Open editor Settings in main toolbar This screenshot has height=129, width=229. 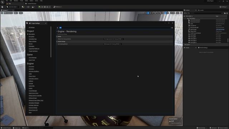click(223, 7)
